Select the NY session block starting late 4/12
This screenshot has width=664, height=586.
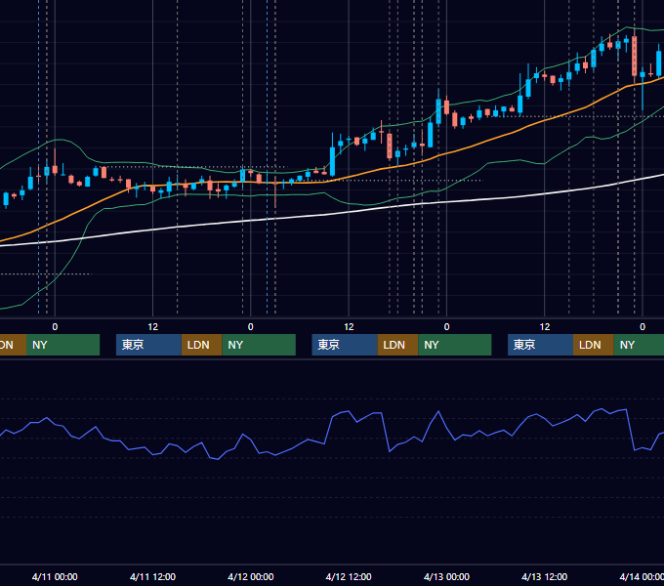point(455,345)
